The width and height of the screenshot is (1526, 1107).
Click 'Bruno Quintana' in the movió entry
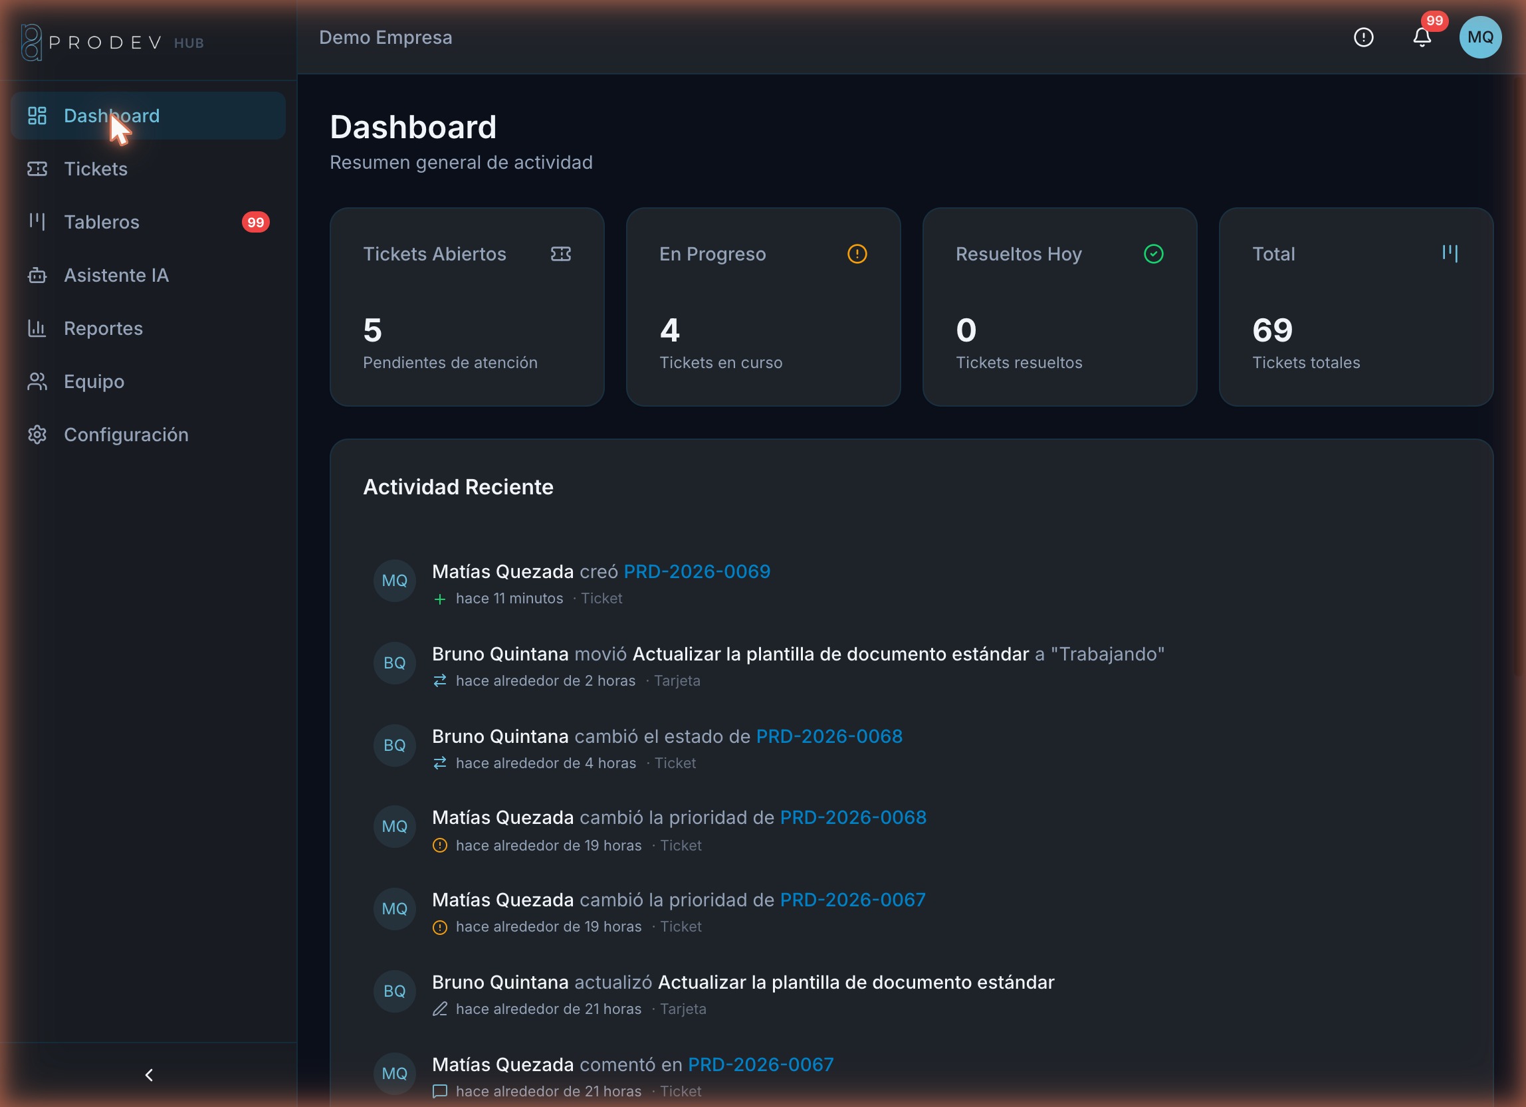500,654
